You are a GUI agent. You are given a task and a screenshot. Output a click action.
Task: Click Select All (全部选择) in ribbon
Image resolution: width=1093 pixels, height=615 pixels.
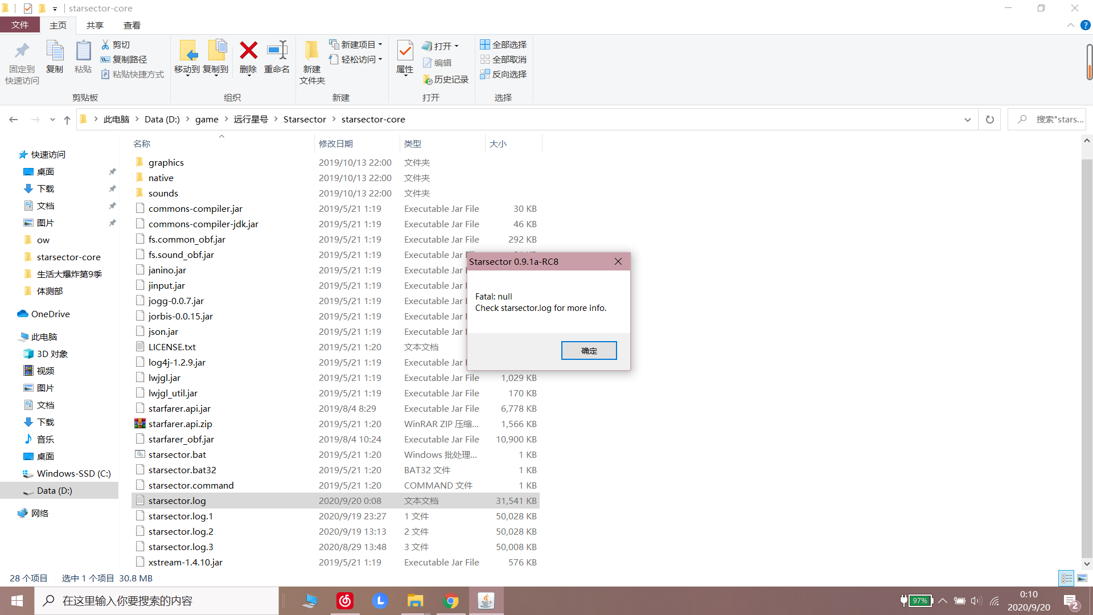click(x=503, y=44)
